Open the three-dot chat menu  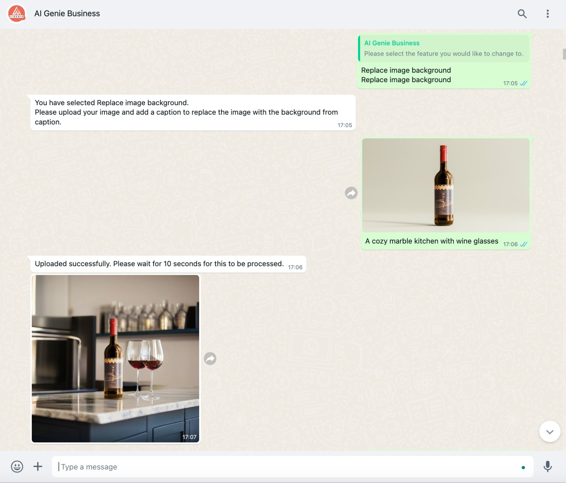click(548, 14)
